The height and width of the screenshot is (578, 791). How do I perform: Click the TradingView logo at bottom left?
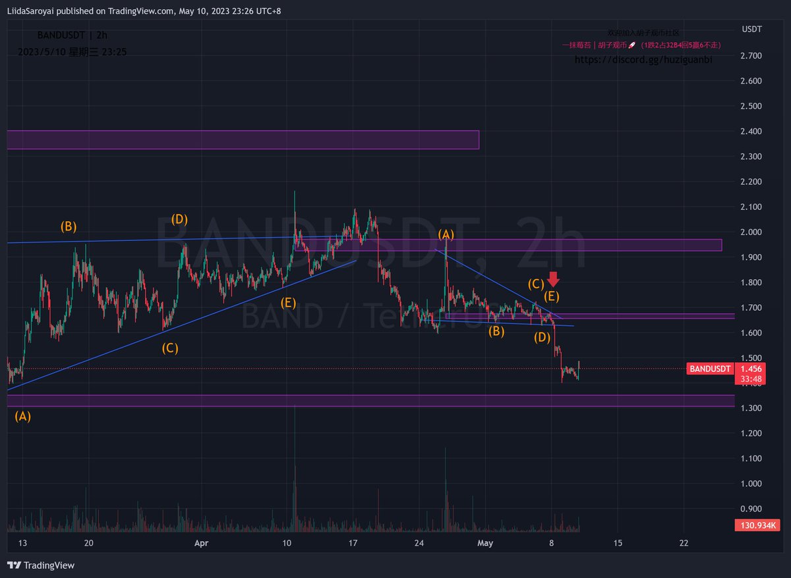coord(41,565)
